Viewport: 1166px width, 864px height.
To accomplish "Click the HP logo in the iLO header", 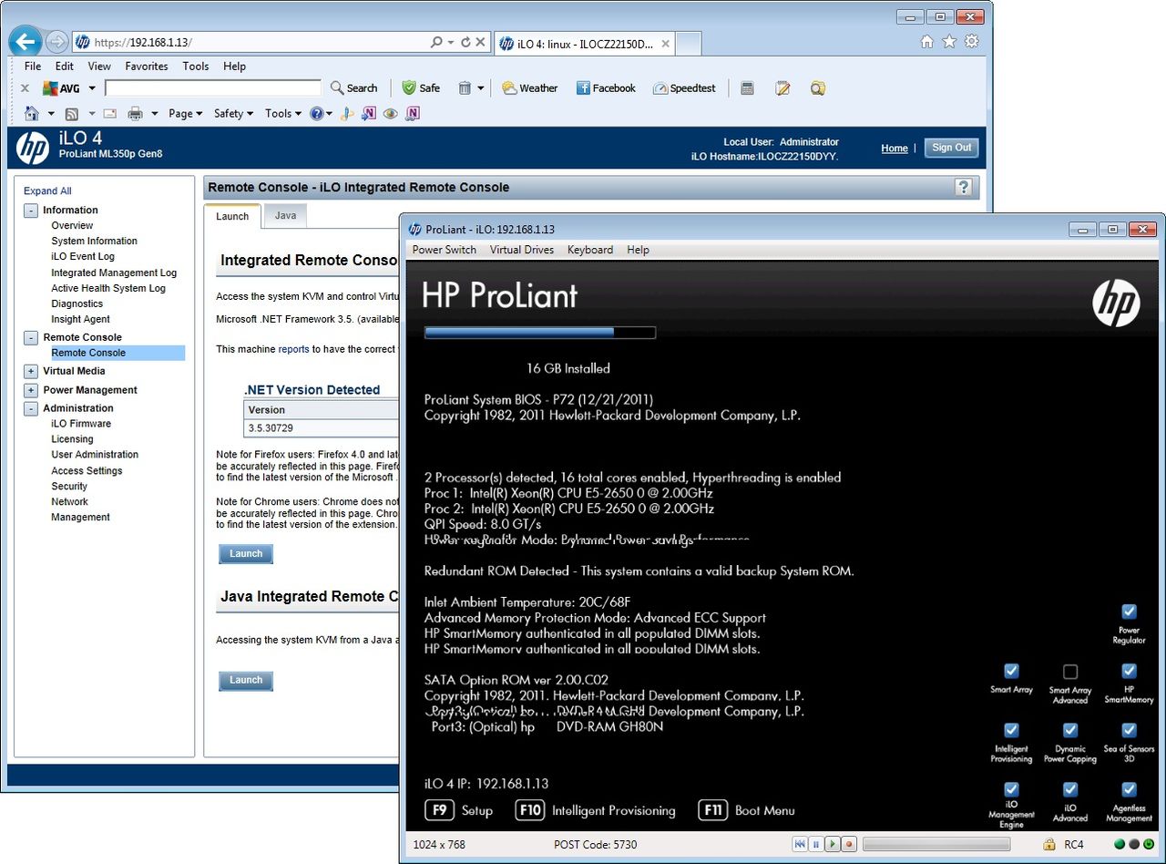I will 33,148.
